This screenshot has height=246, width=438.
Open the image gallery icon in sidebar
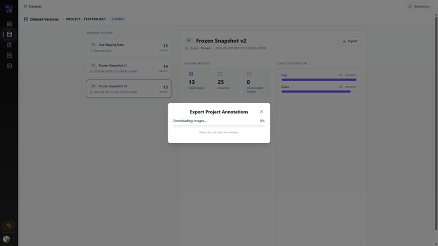point(9,66)
